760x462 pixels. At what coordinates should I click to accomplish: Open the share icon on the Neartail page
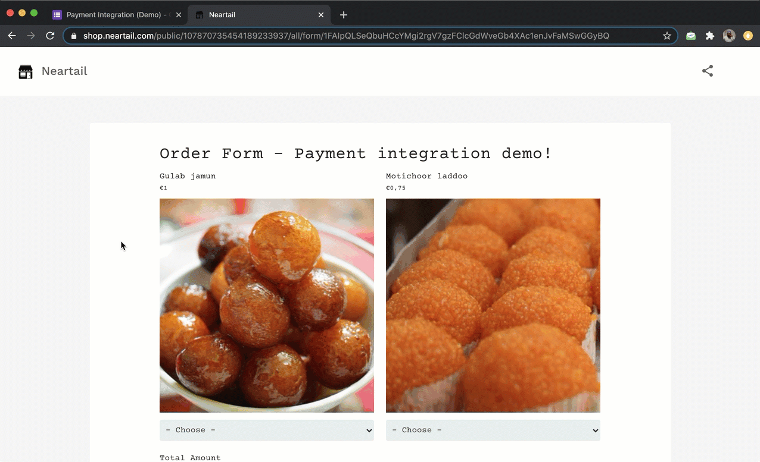click(x=707, y=71)
